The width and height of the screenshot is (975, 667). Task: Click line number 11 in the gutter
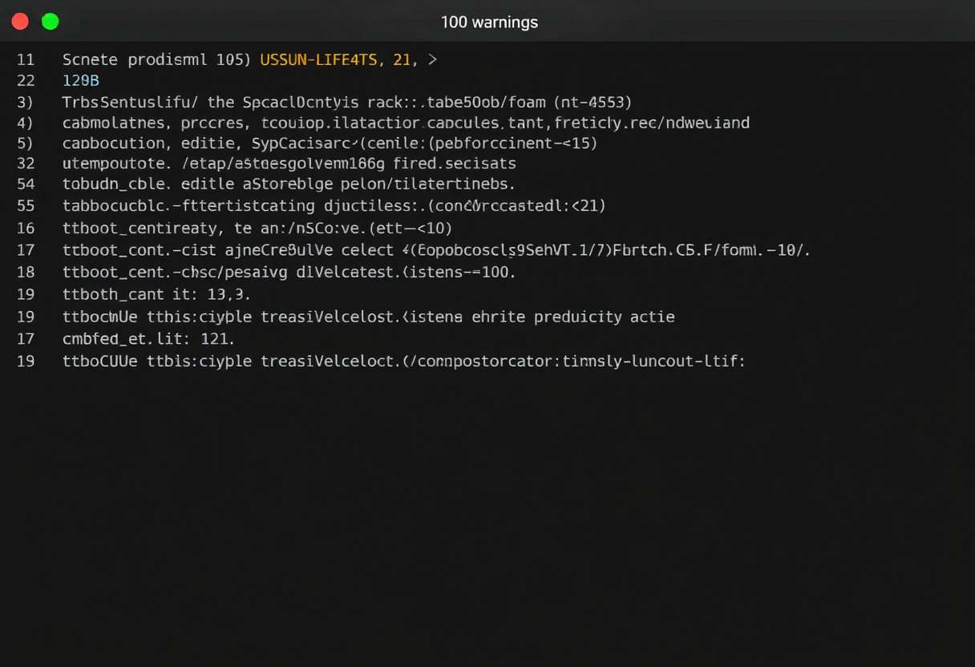pyautogui.click(x=25, y=59)
